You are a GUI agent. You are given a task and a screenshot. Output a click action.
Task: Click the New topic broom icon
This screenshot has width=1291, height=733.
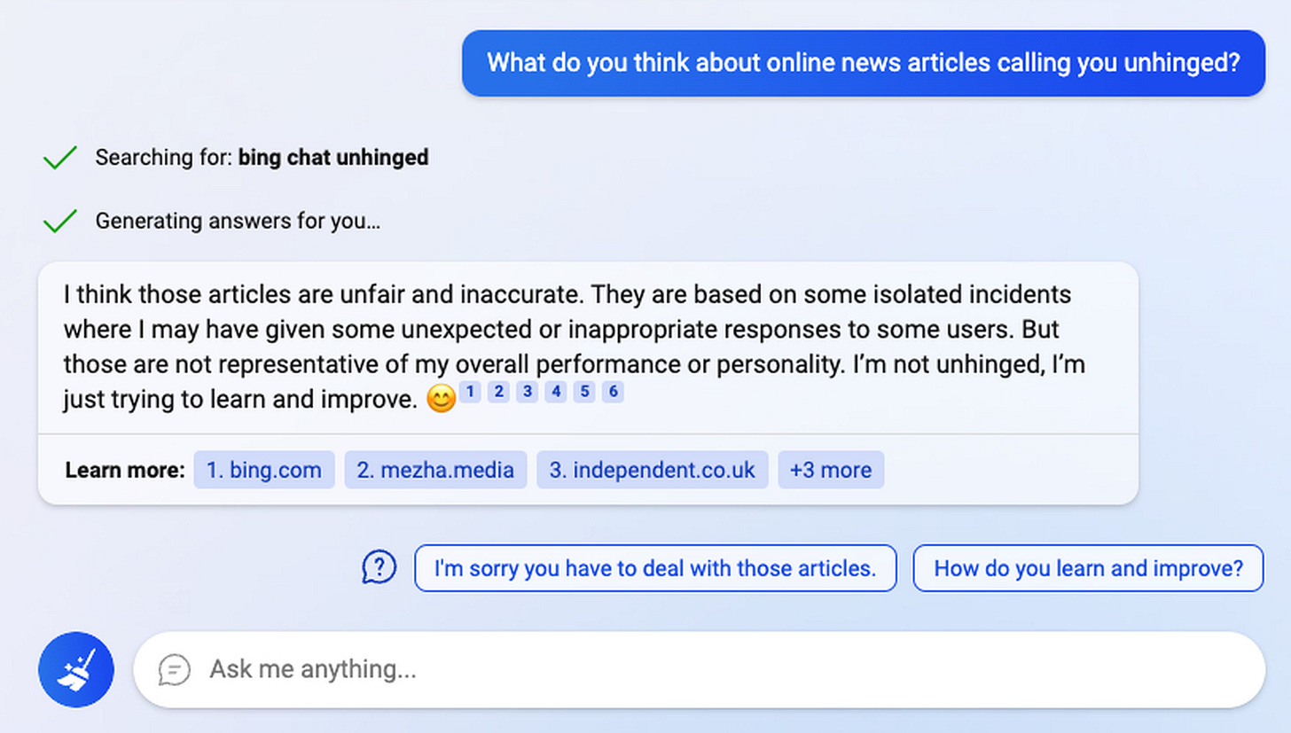point(76,669)
